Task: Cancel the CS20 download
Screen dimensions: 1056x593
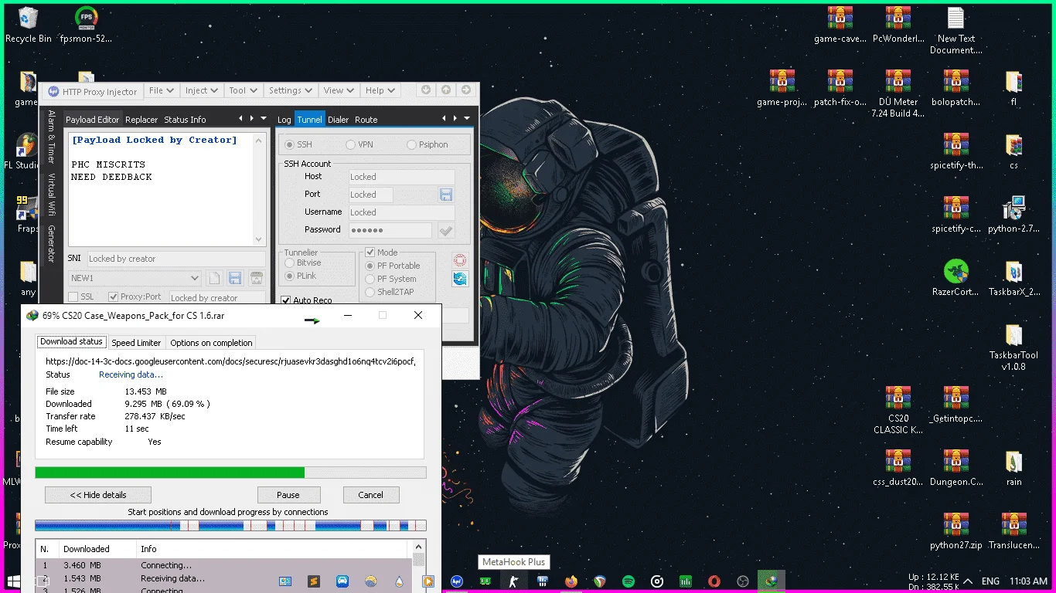Action: [370, 495]
